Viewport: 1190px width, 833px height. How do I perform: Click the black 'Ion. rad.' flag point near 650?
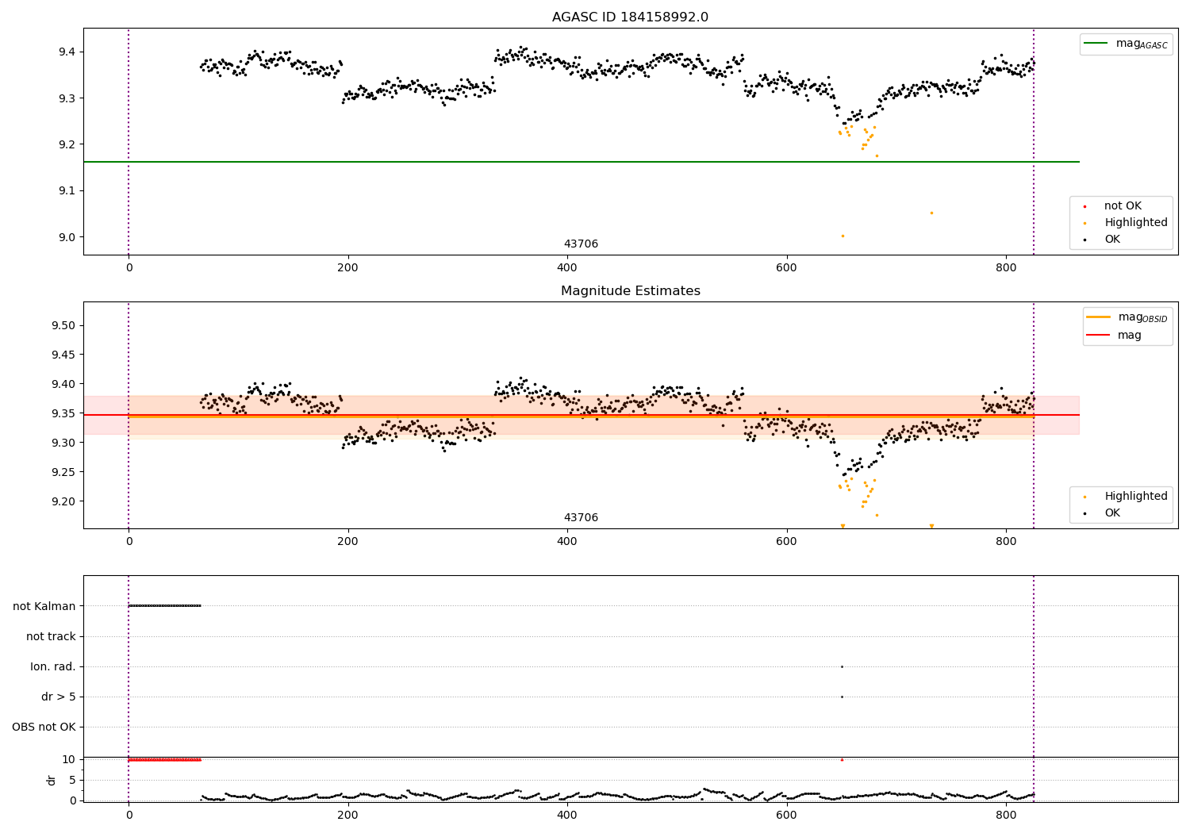click(x=842, y=666)
